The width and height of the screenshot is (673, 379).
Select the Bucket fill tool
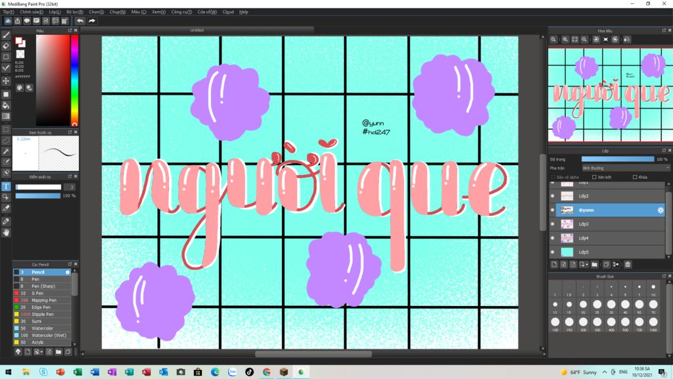(6, 105)
